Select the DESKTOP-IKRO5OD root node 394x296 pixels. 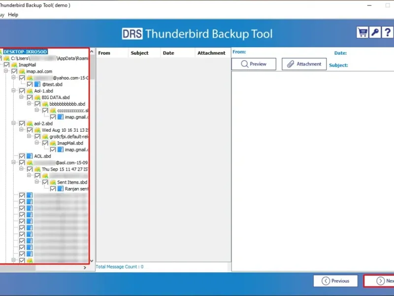[25, 52]
